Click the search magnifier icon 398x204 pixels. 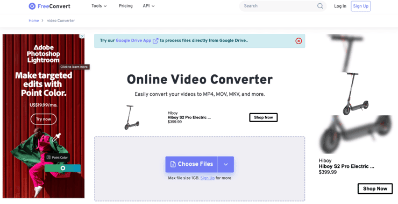tap(320, 6)
